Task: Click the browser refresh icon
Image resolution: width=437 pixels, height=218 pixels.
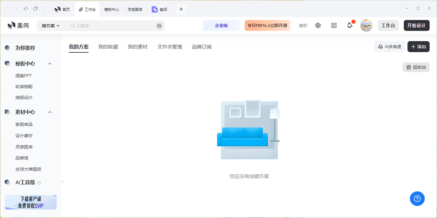Action: 25,9
